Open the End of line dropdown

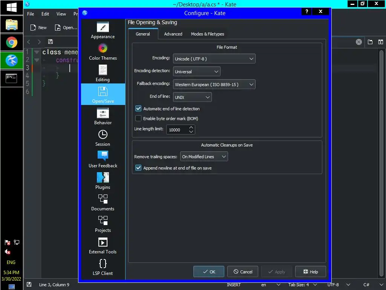192,97
